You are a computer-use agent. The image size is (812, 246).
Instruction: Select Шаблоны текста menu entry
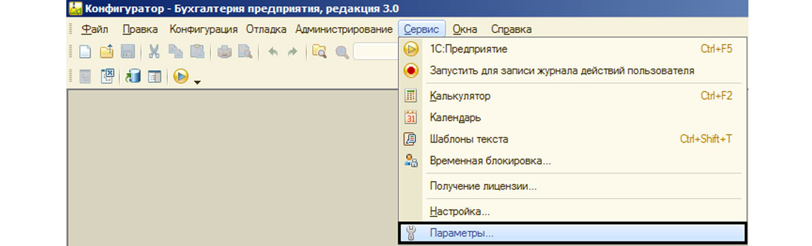[x=572, y=139]
